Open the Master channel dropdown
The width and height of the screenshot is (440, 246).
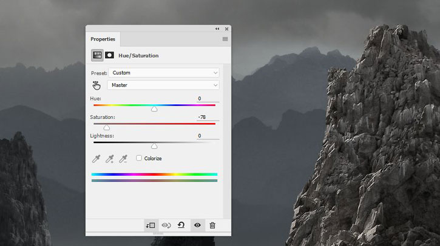coord(163,85)
